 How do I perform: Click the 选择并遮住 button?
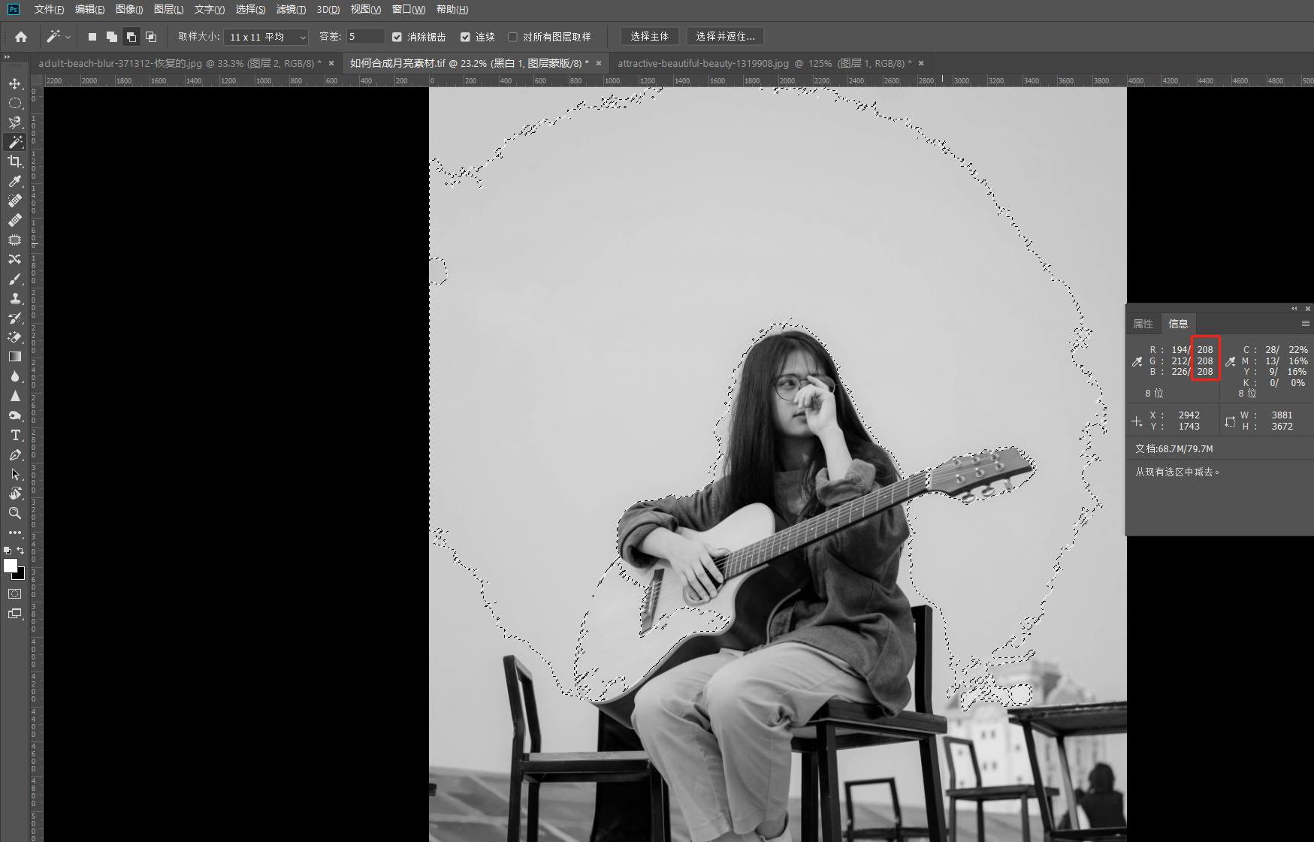coord(724,36)
